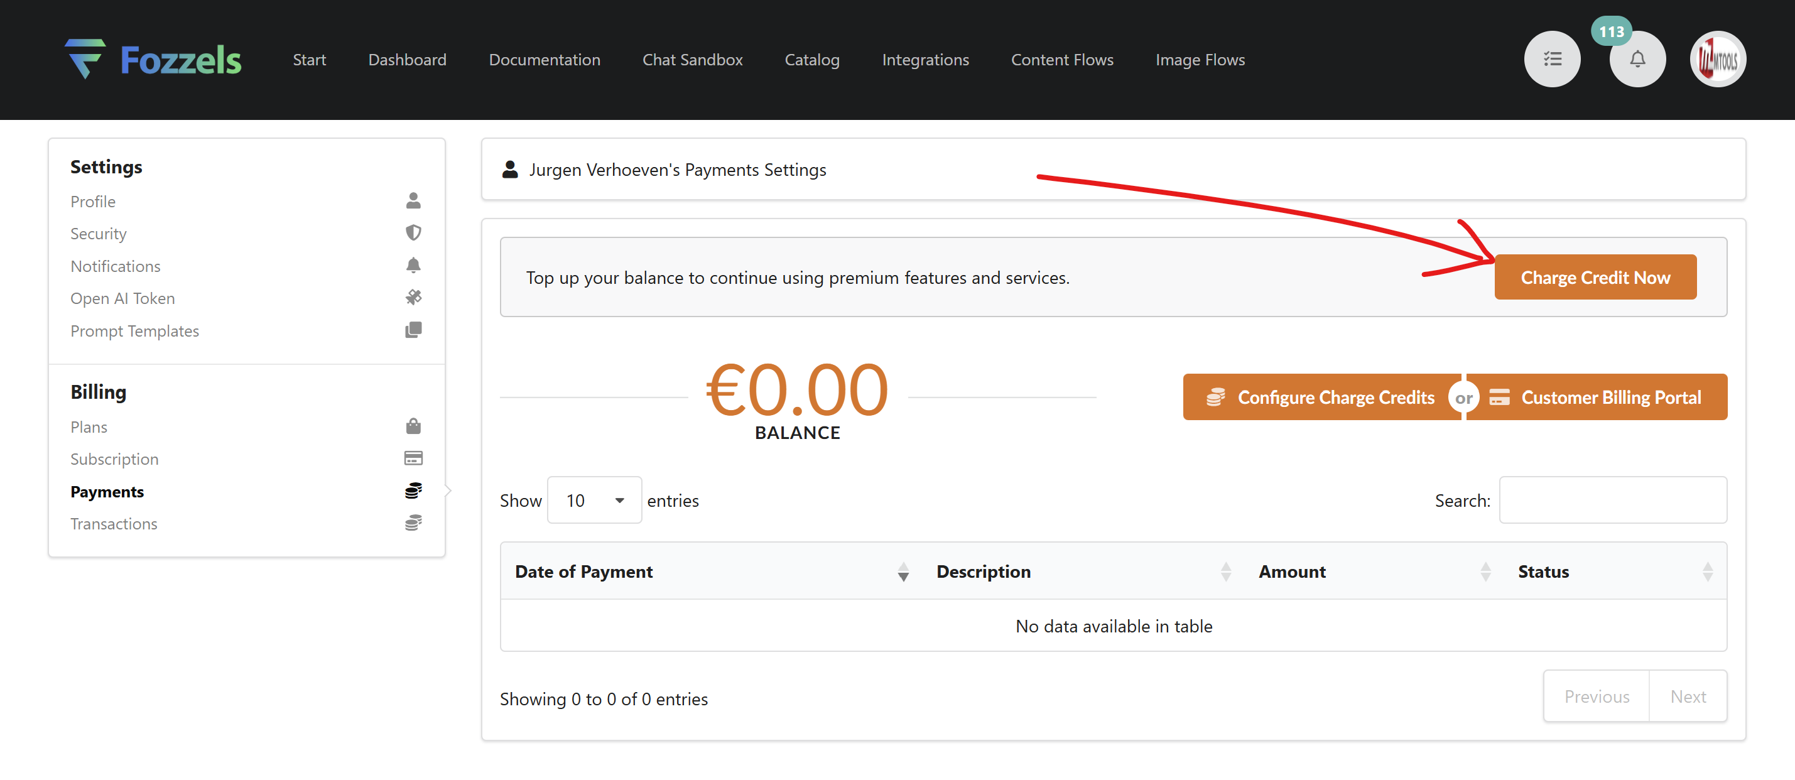Screen dimensions: 1795x780
Task: Click the Fozzels logo
Action: pyautogui.click(x=153, y=59)
